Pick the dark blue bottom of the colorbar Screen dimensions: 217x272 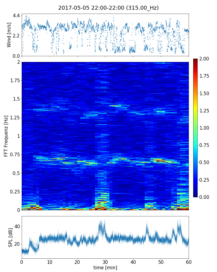[196, 196]
